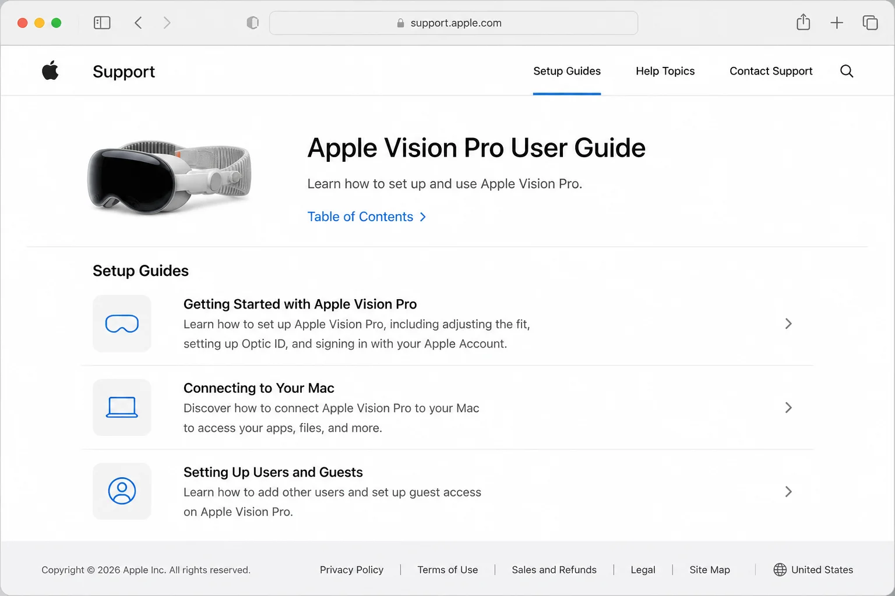Click the Setup Guides section heading

[140, 271]
